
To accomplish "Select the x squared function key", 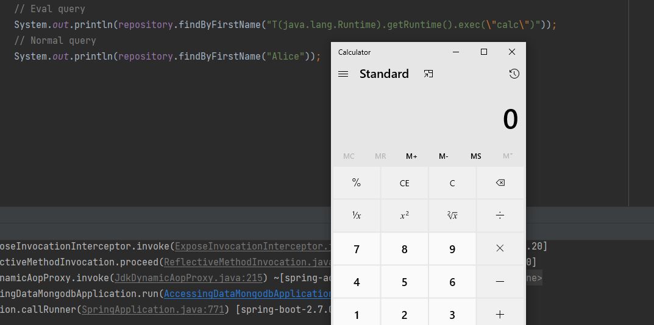I will 404,215.
